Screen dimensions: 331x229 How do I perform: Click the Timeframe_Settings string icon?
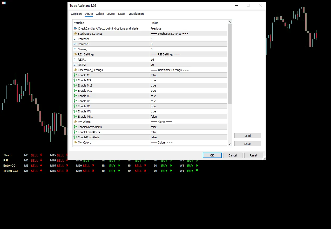(x=75, y=70)
